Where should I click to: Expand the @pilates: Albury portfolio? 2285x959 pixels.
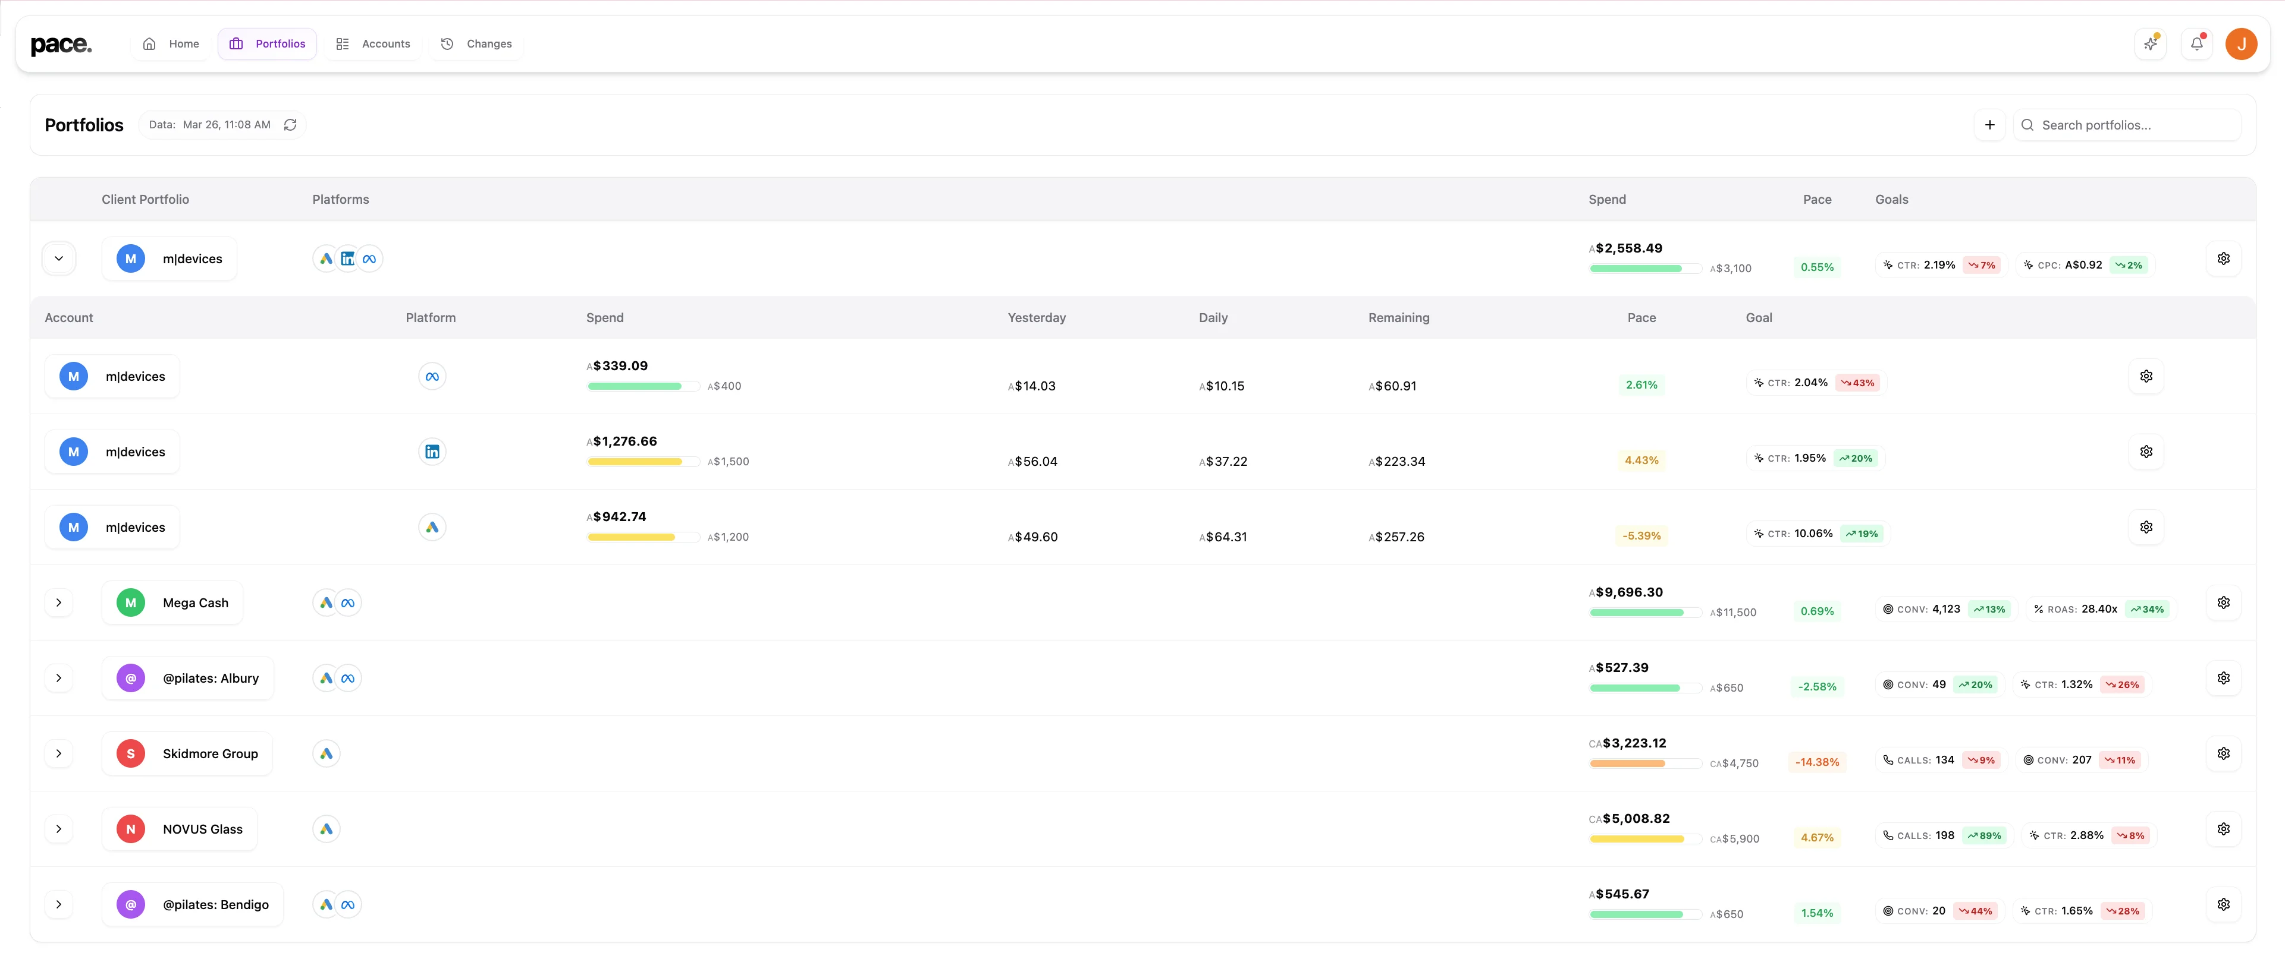coord(58,678)
